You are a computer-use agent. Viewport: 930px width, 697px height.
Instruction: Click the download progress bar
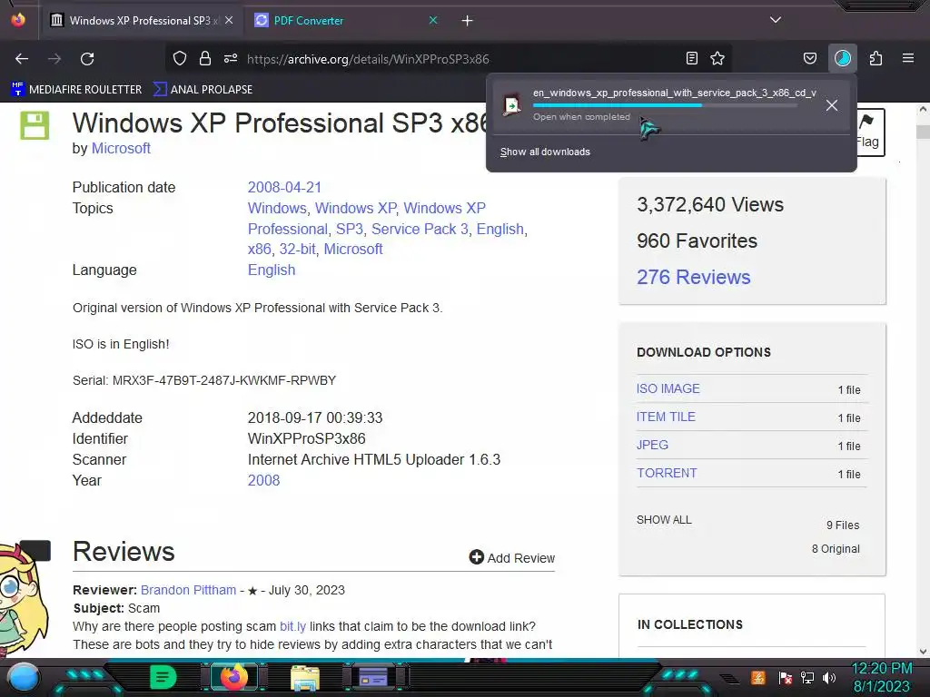(x=665, y=105)
